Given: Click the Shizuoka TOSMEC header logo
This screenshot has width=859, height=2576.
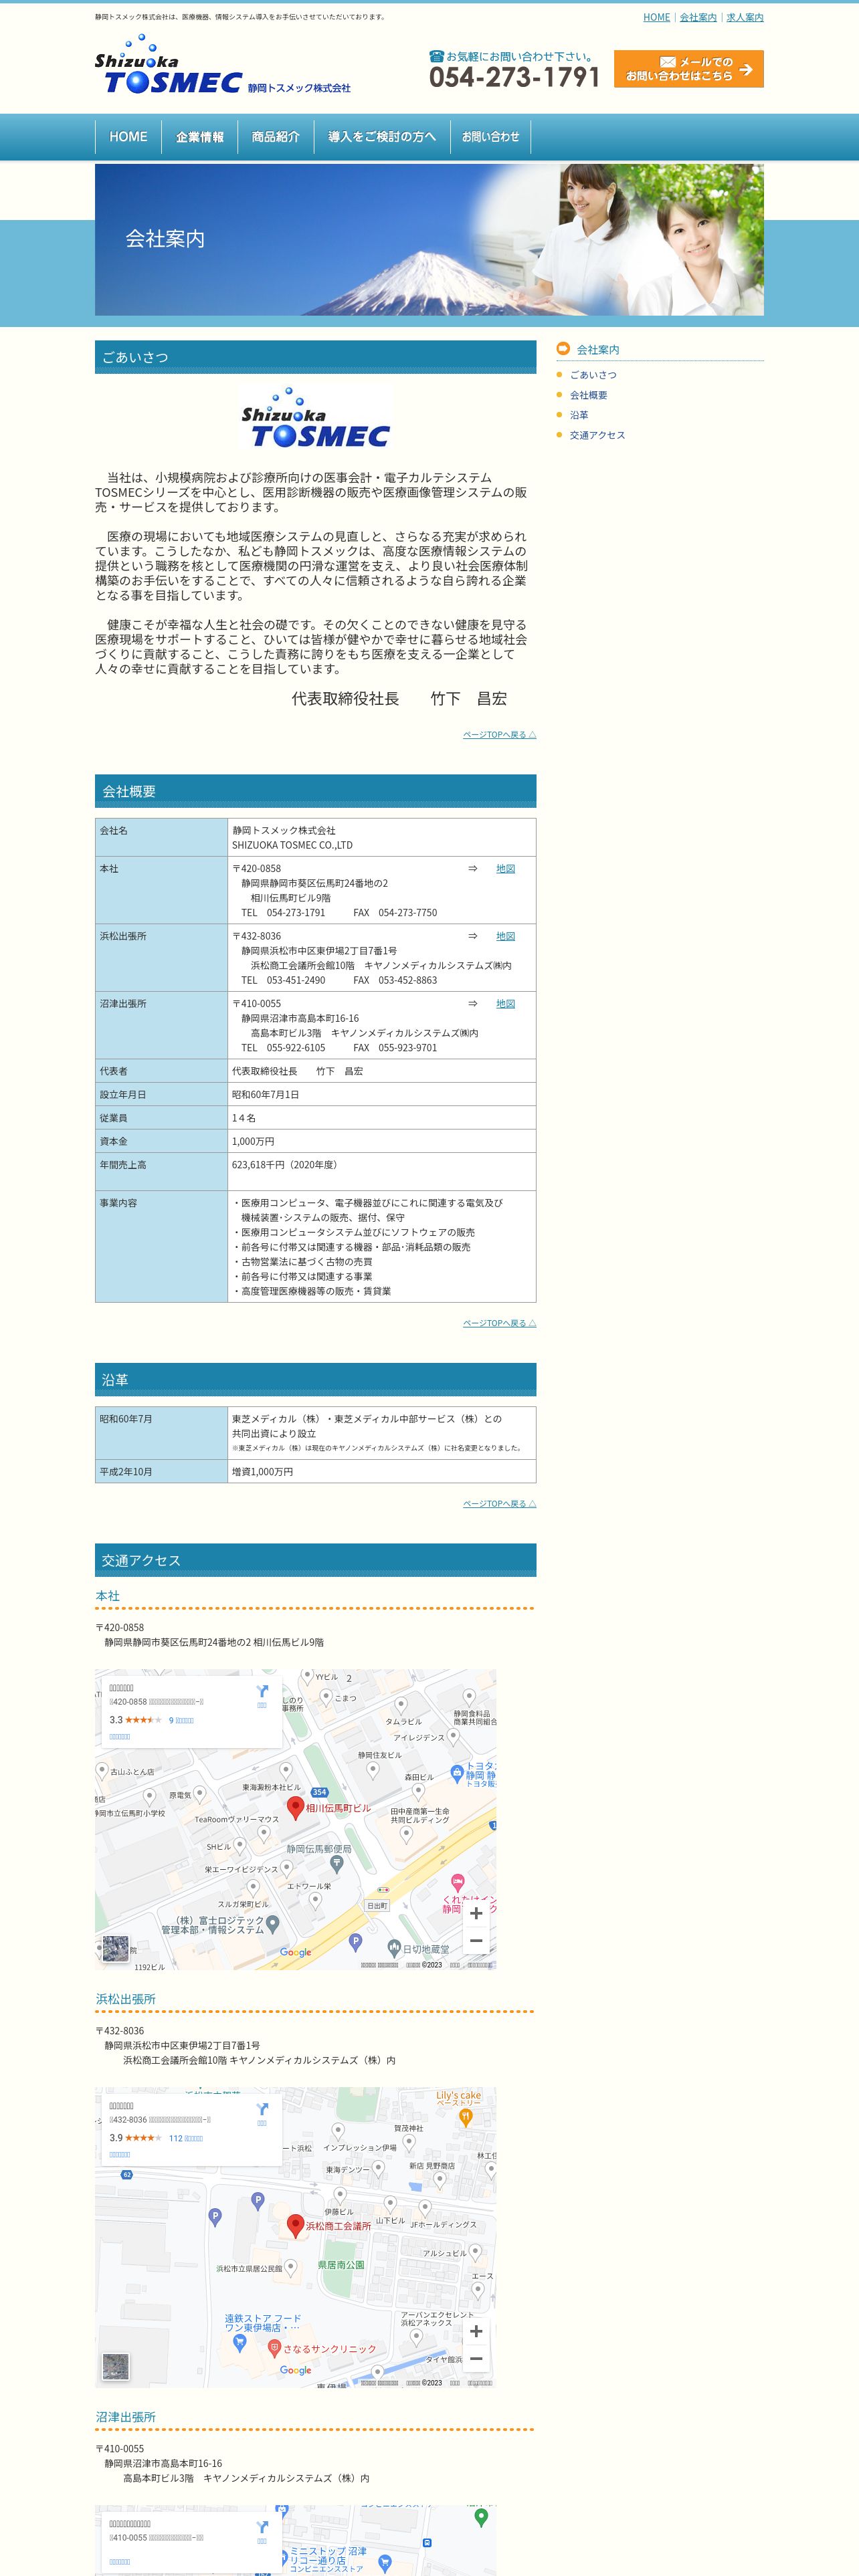Looking at the screenshot, I should [x=222, y=65].
